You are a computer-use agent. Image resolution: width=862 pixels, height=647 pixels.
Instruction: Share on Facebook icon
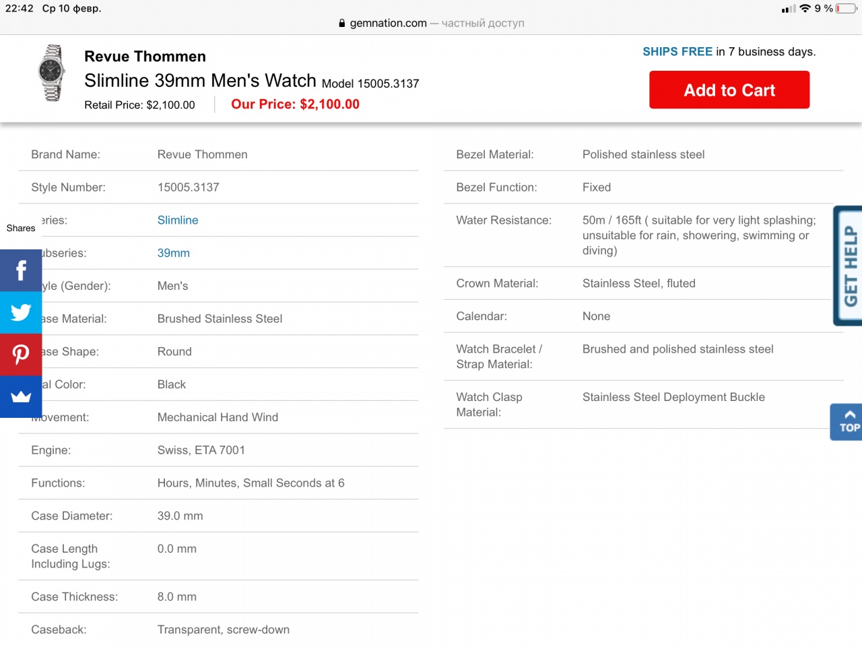(x=21, y=270)
